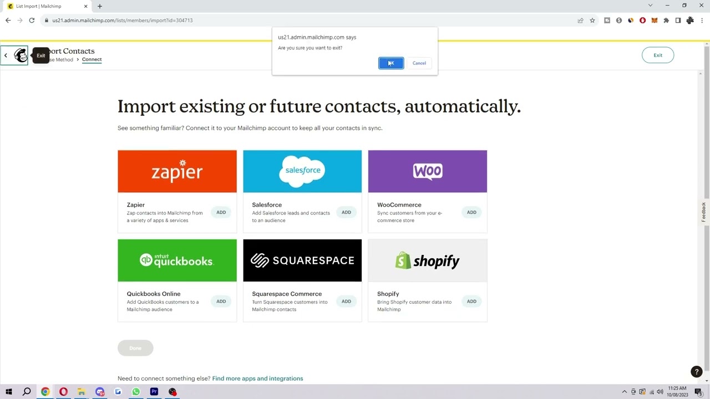The height and width of the screenshot is (399, 710).
Task: Open the MetaMask fox extension
Action: click(x=654, y=21)
